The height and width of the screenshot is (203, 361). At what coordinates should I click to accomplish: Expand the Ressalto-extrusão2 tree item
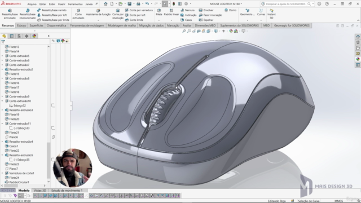[x=2, y=69]
